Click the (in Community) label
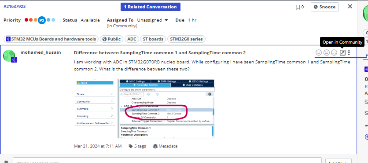The image size is (368, 163). pos(122,26)
